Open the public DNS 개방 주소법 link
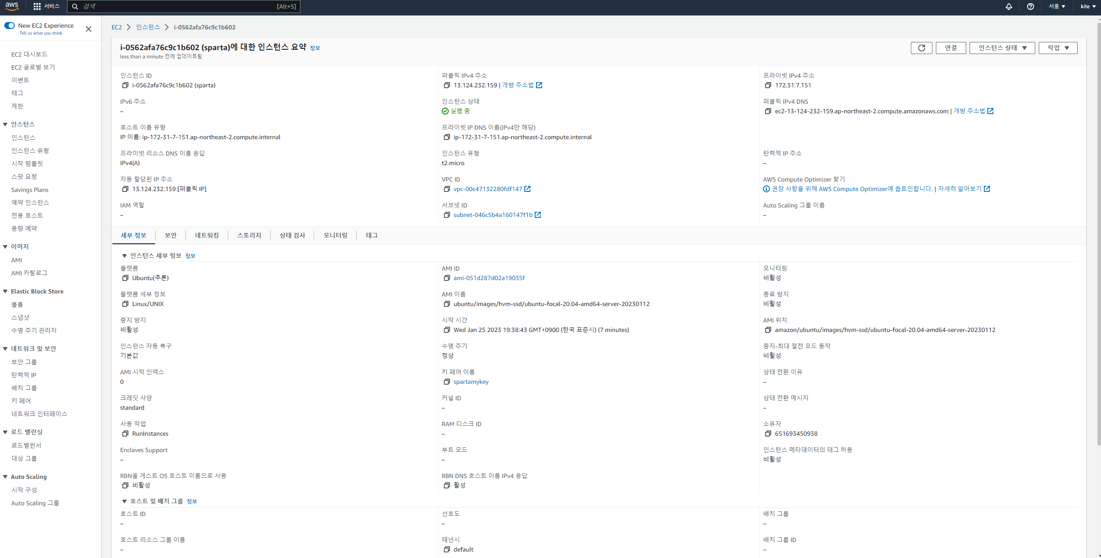1101x558 pixels. click(x=969, y=111)
